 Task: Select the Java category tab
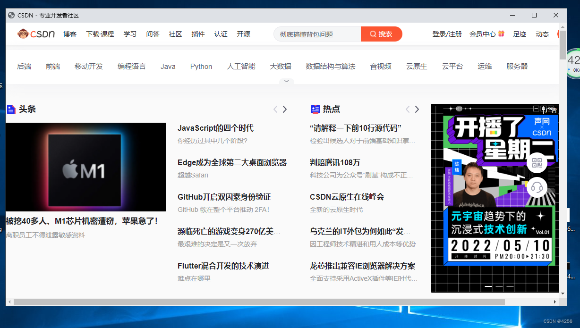tap(168, 67)
